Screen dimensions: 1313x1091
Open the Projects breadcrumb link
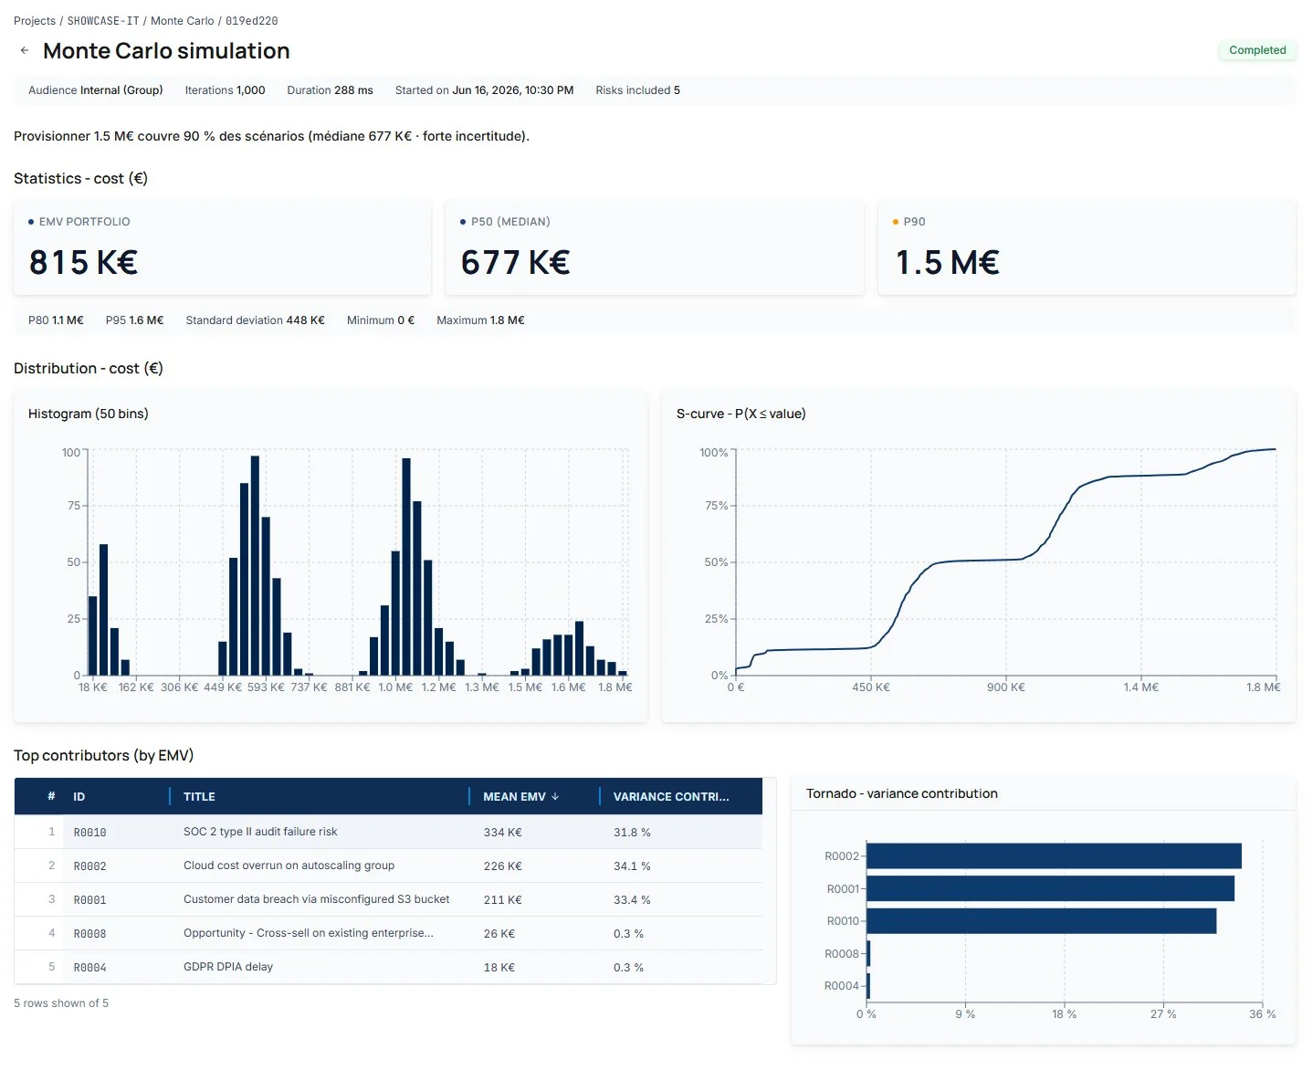35,21
